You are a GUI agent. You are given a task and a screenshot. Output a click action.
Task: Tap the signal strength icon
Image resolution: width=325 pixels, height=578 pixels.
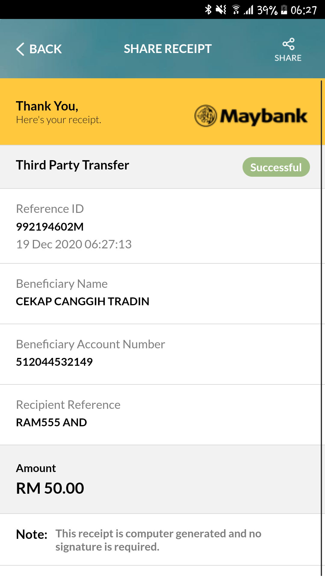pyautogui.click(x=249, y=10)
